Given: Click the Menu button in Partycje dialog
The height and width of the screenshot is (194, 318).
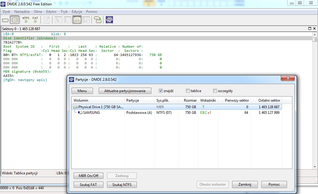Looking at the screenshot, I should 82,91.
